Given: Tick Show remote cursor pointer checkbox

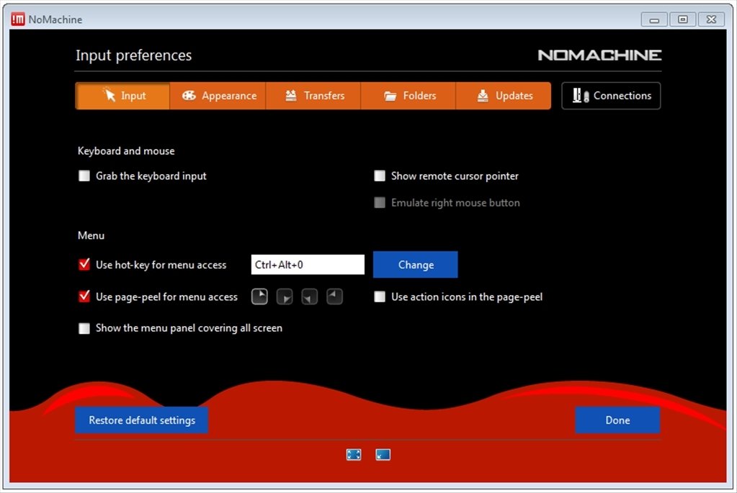Looking at the screenshot, I should pyautogui.click(x=380, y=176).
